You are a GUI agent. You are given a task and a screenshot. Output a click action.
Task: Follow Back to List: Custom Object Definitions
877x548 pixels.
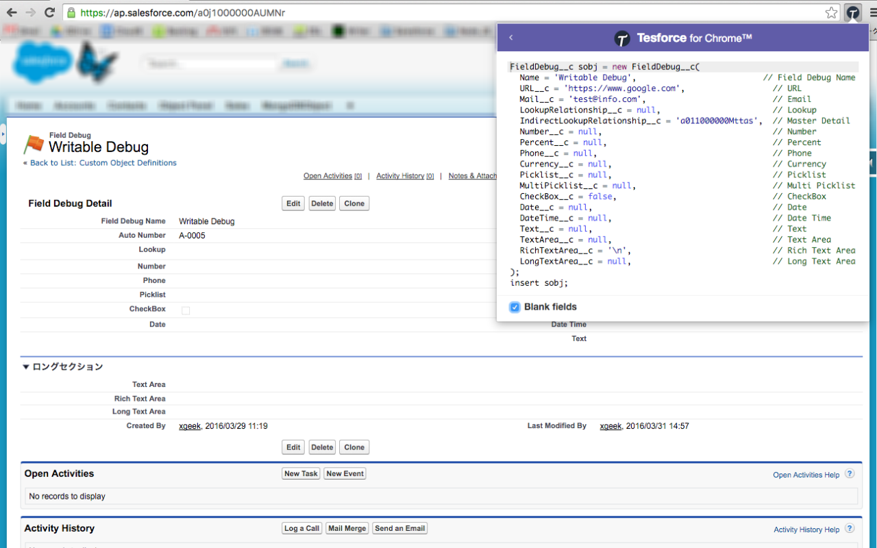click(x=103, y=163)
